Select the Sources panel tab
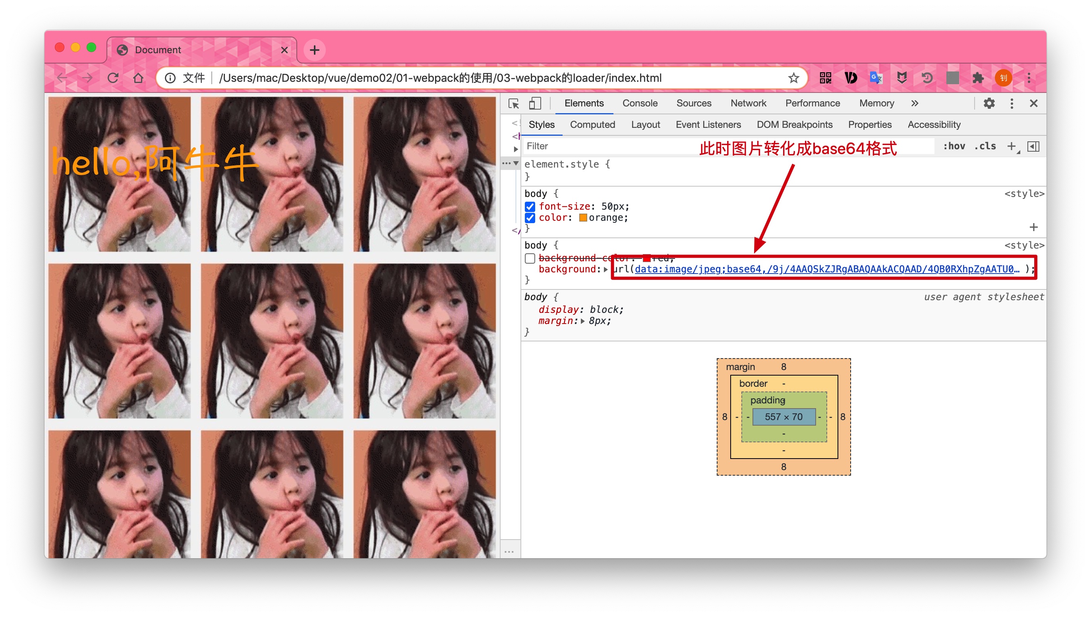 (691, 103)
